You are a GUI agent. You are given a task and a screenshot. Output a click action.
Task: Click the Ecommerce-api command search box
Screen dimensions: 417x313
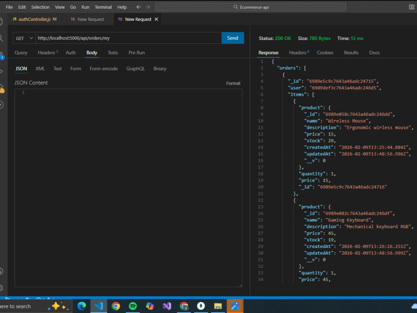click(251, 7)
